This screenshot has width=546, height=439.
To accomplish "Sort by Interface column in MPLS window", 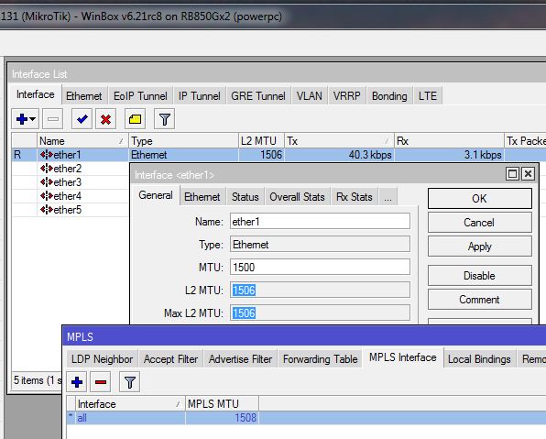I will tap(130, 404).
